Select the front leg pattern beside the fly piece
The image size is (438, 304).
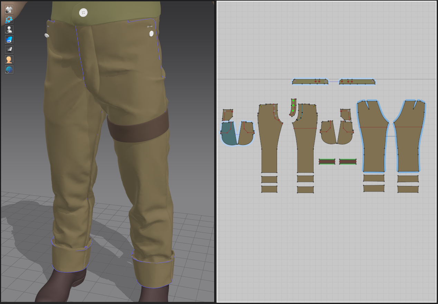click(x=305, y=138)
